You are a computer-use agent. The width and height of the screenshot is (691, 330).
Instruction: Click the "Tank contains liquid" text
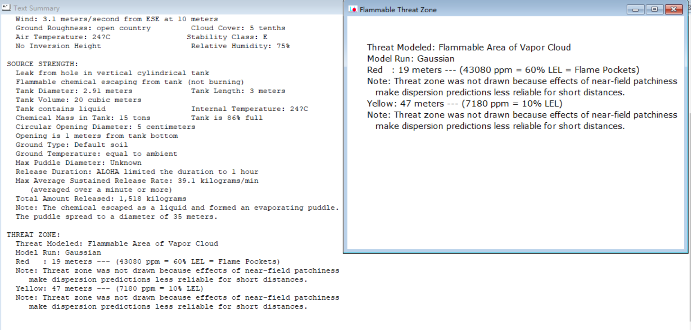click(x=60, y=109)
